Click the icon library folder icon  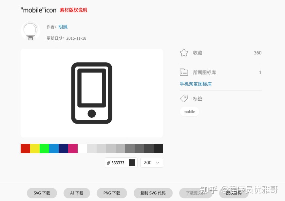pyautogui.click(x=184, y=72)
